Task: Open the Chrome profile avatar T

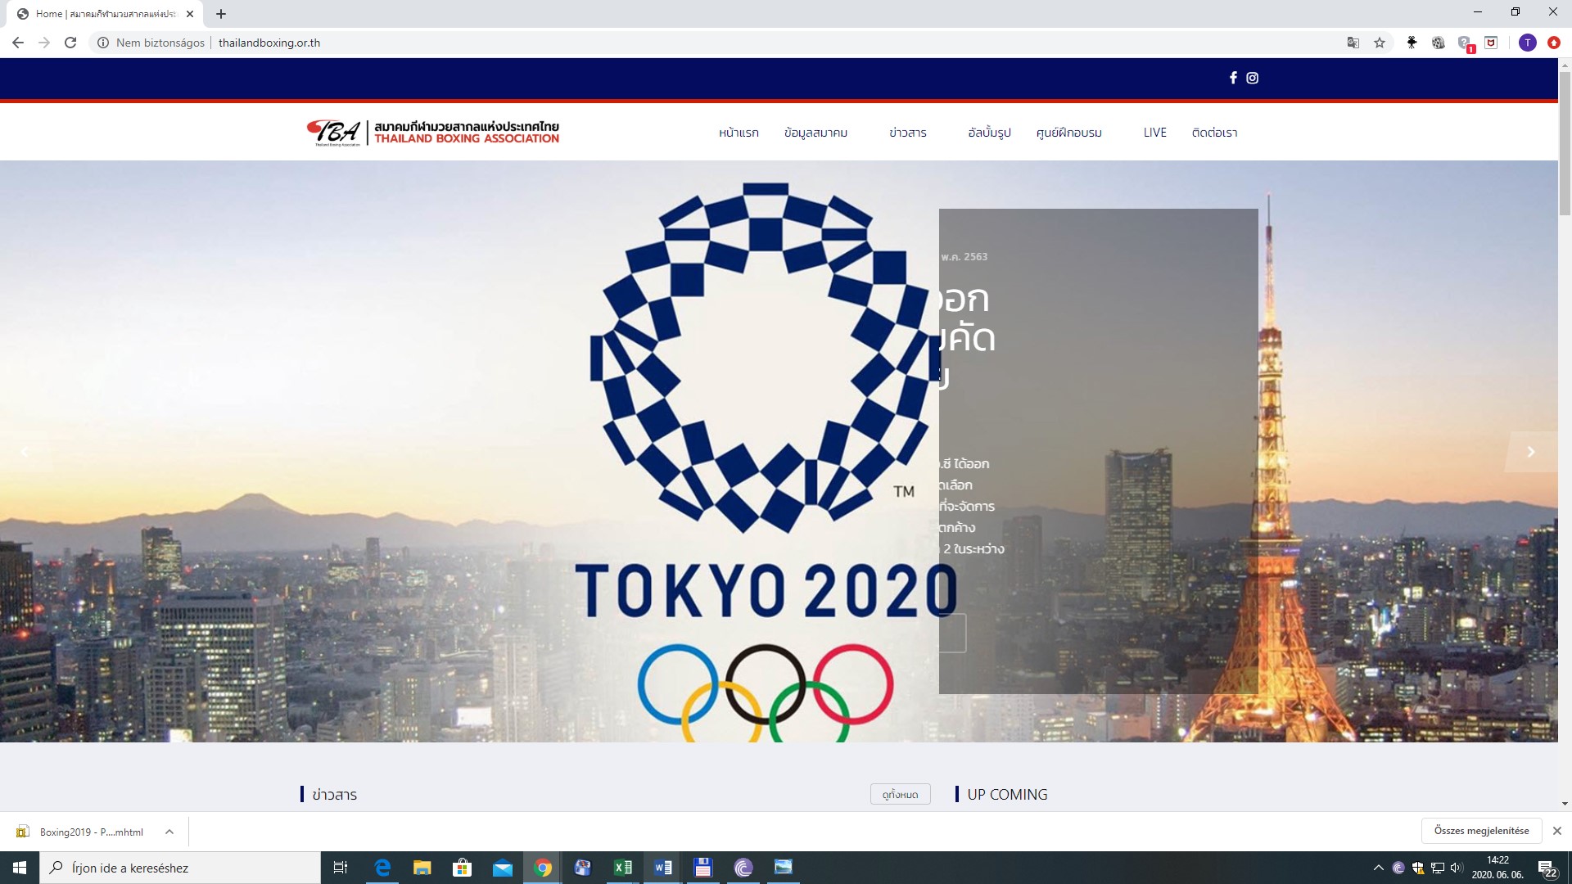Action: tap(1528, 43)
